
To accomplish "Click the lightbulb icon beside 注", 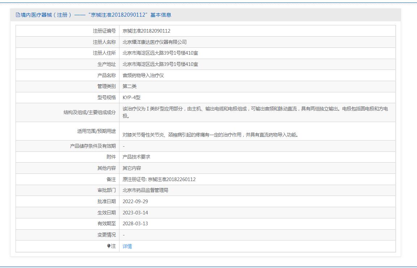I will 109,246.
